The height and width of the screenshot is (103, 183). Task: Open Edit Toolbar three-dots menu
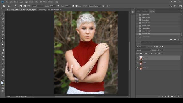3,78
